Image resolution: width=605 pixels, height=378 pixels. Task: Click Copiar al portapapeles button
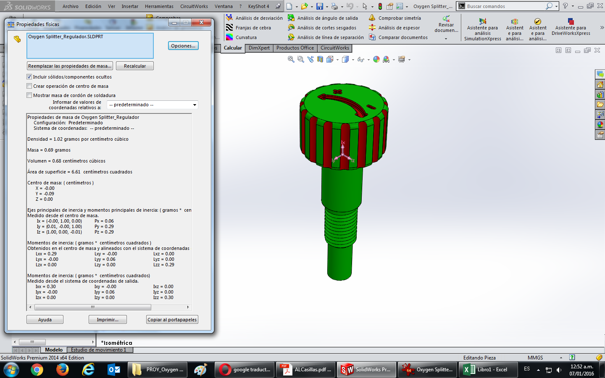[x=172, y=320]
